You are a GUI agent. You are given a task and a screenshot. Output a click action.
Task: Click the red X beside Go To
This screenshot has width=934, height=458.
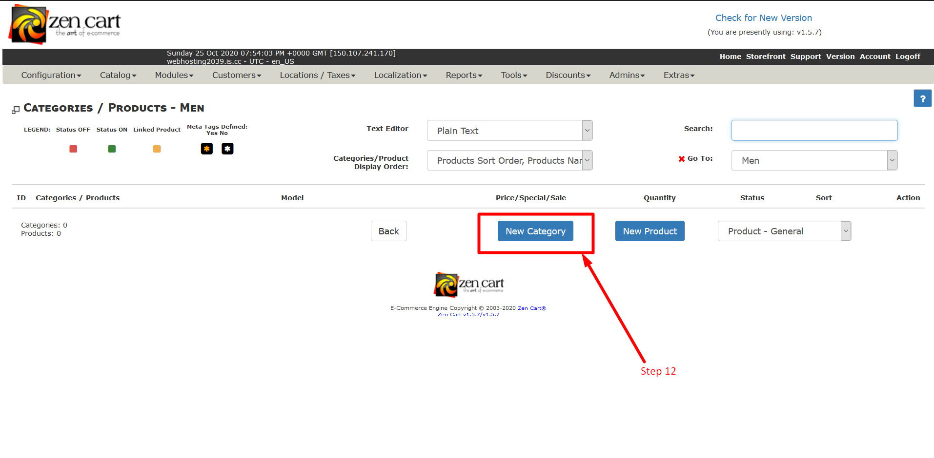coord(682,159)
